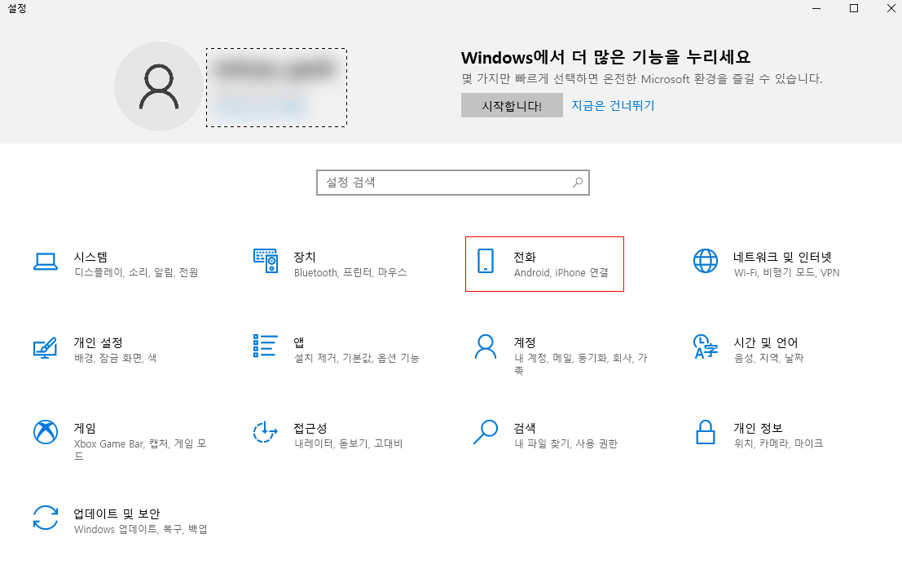Screen dimensions: 902x582
Task: Click the 개인 정보 heading text
Action: pyautogui.click(x=759, y=428)
